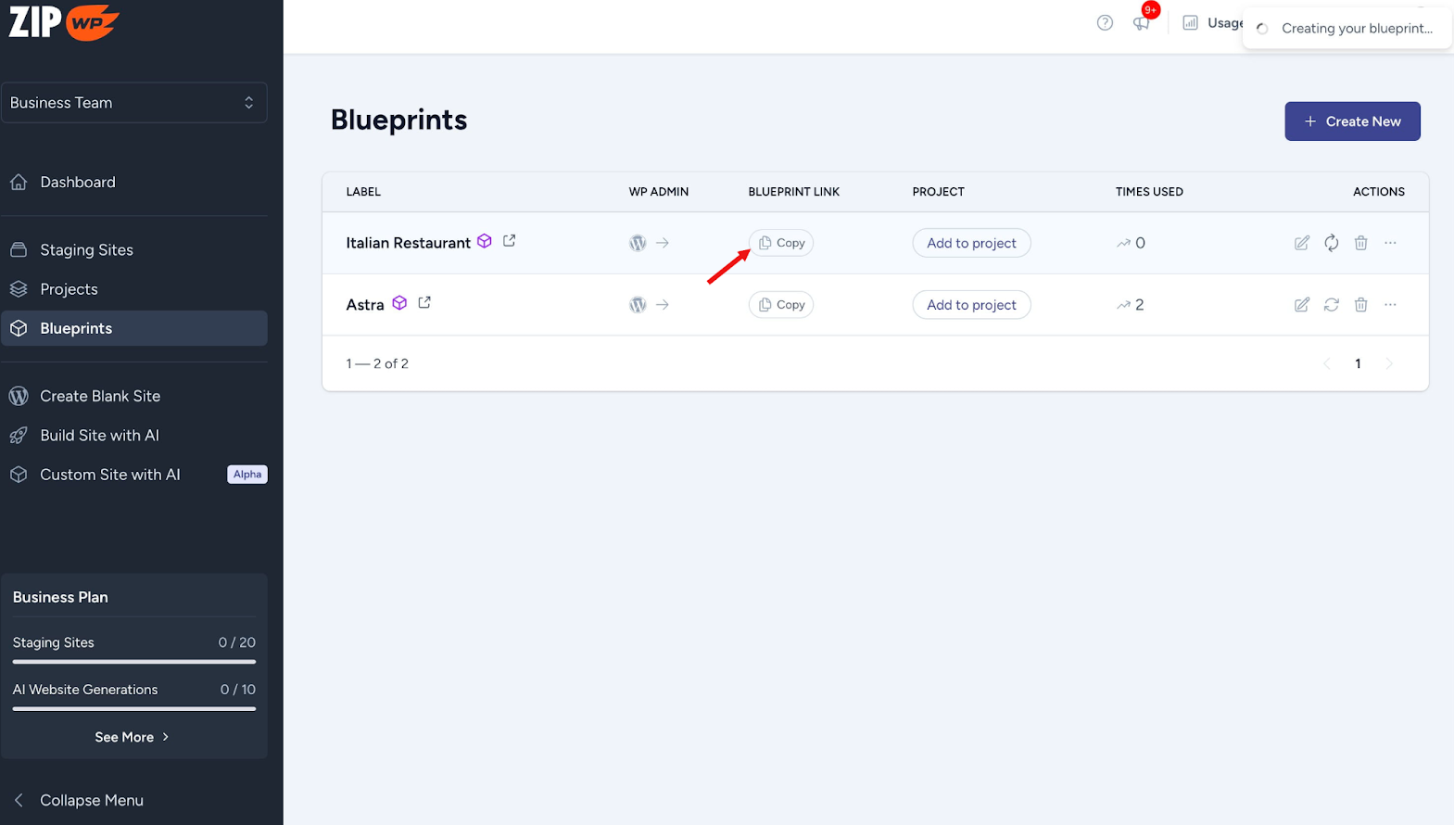Click the edit icon for Italian Restaurant
Viewport: 1454px width, 825px height.
point(1302,243)
